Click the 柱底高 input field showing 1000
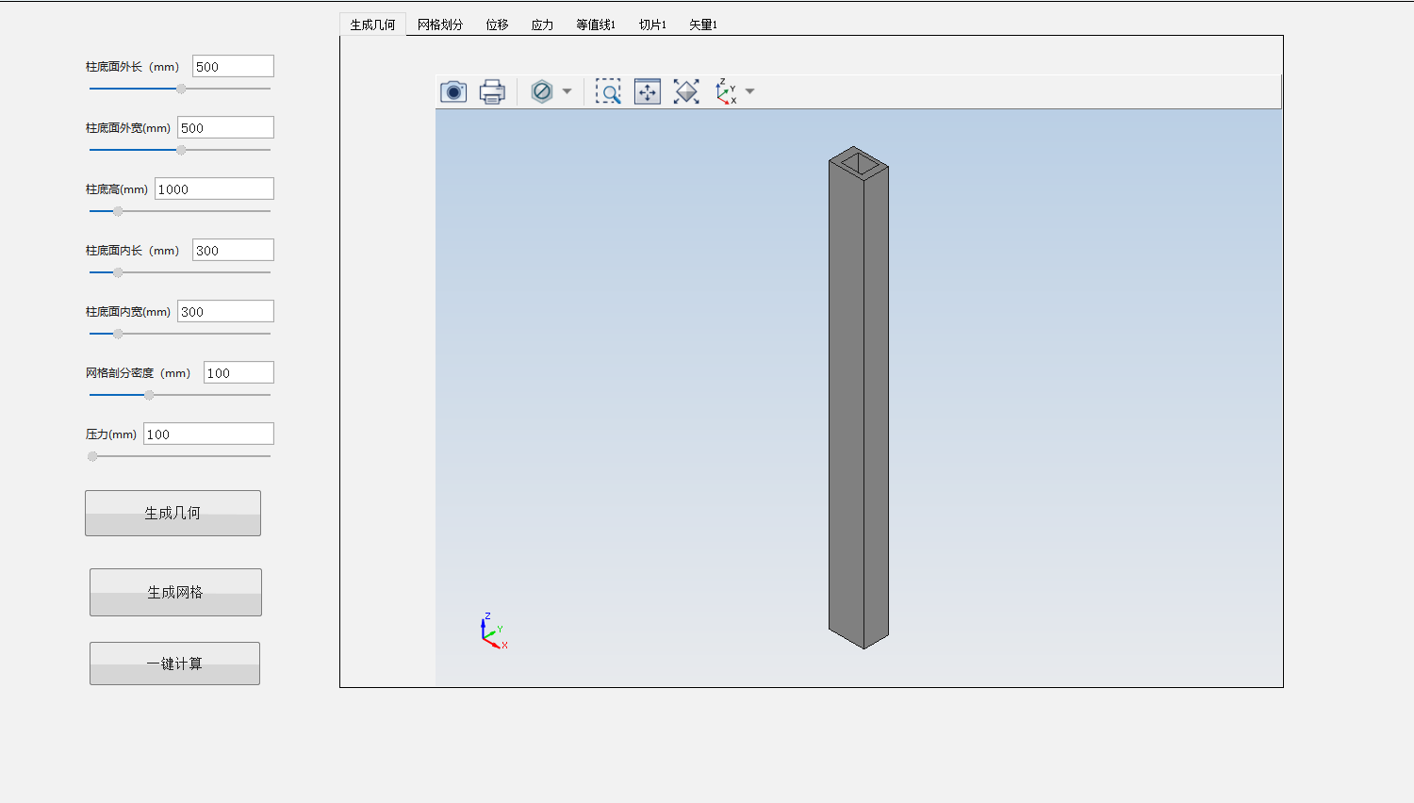Image resolution: width=1414 pixels, height=803 pixels. [x=214, y=188]
